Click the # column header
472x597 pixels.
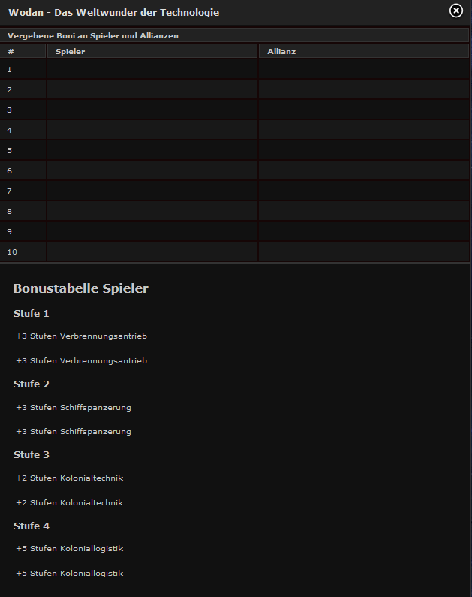pyautogui.click(x=23, y=51)
